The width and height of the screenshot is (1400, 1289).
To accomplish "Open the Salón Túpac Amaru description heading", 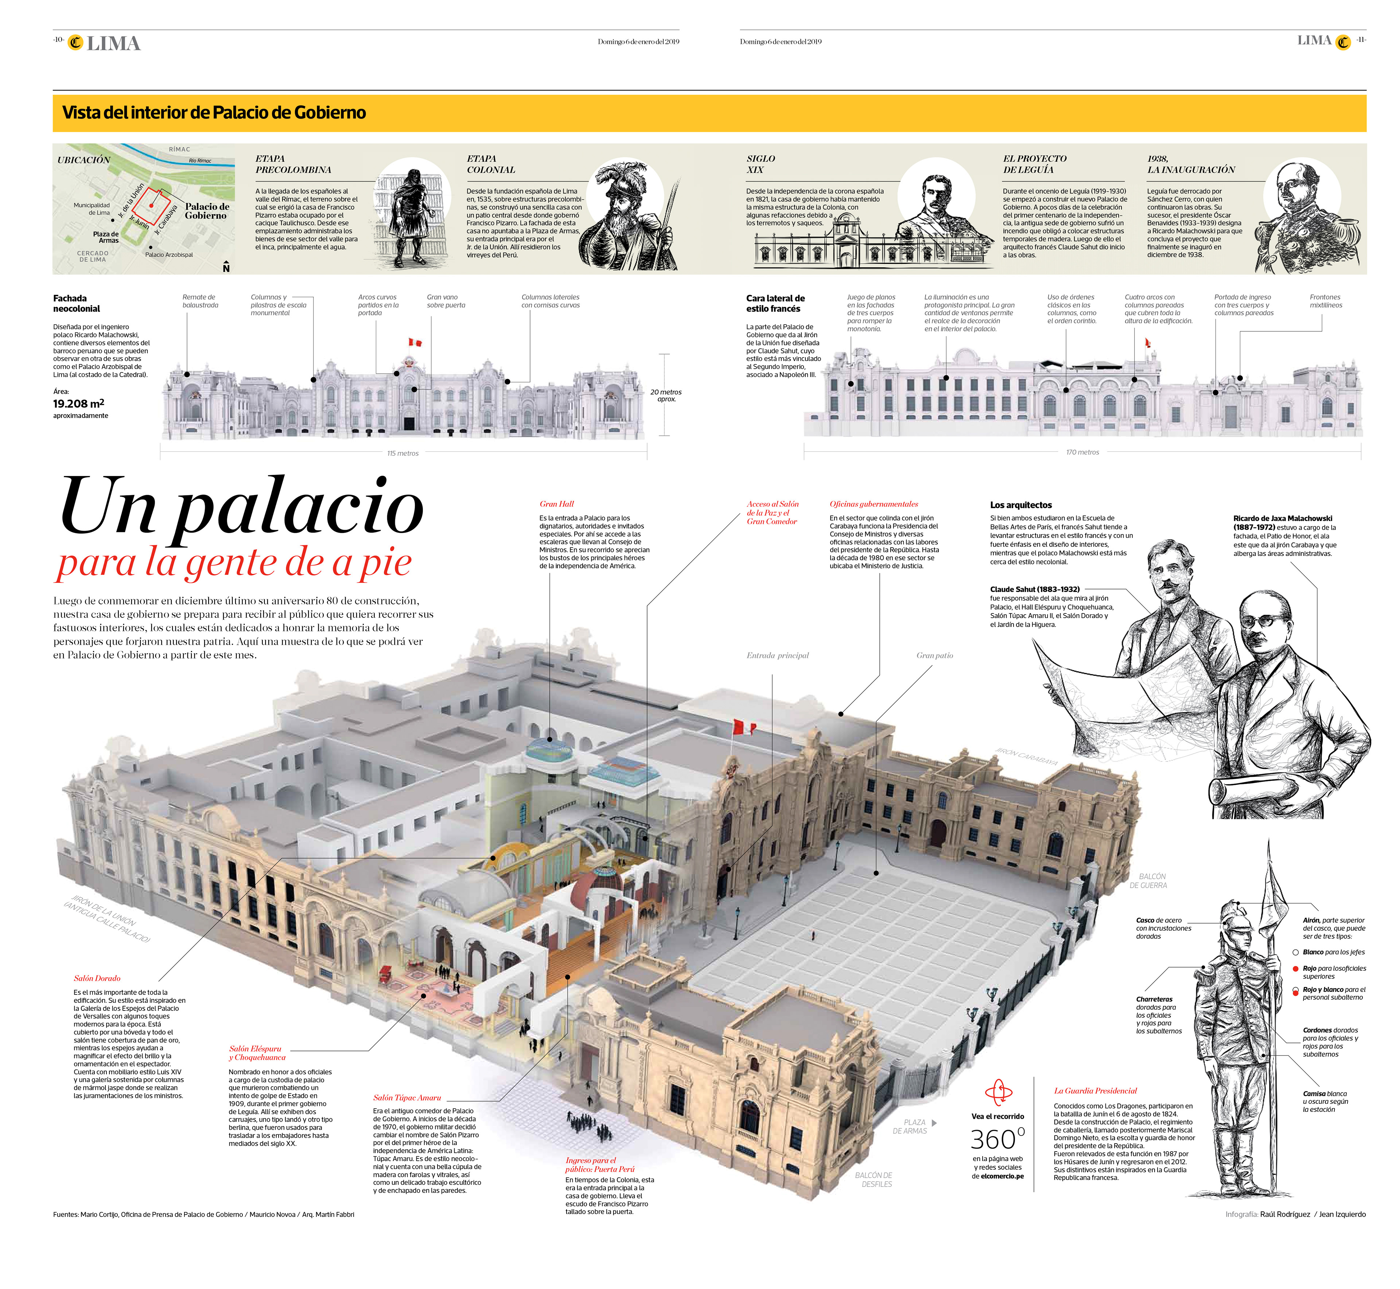I will (x=407, y=1098).
